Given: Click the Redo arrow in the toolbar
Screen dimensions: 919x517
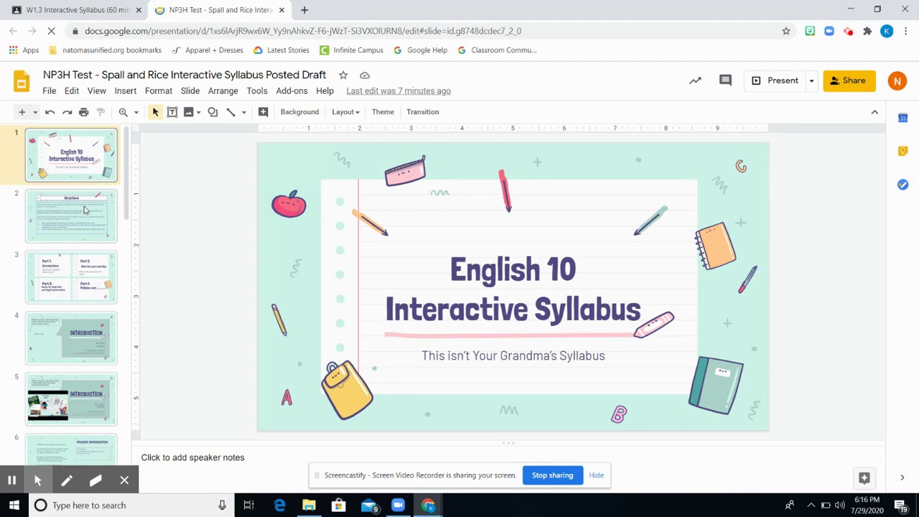Looking at the screenshot, I should [67, 112].
